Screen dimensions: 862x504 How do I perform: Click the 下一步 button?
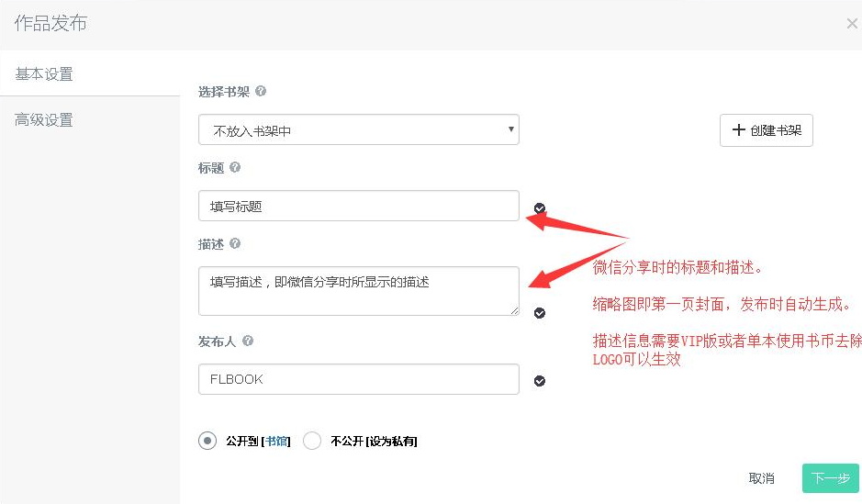point(830,478)
